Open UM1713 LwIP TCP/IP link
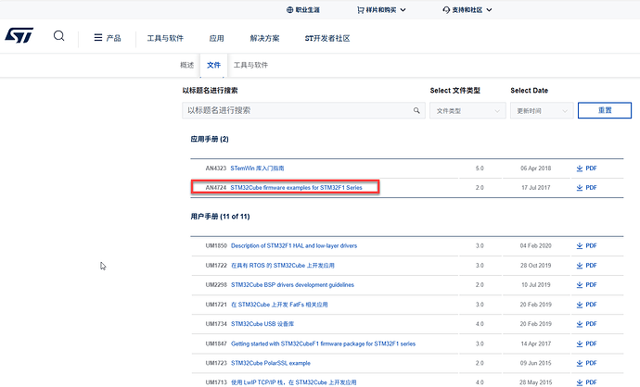Screen dimensions: 640x387 (x=293, y=382)
